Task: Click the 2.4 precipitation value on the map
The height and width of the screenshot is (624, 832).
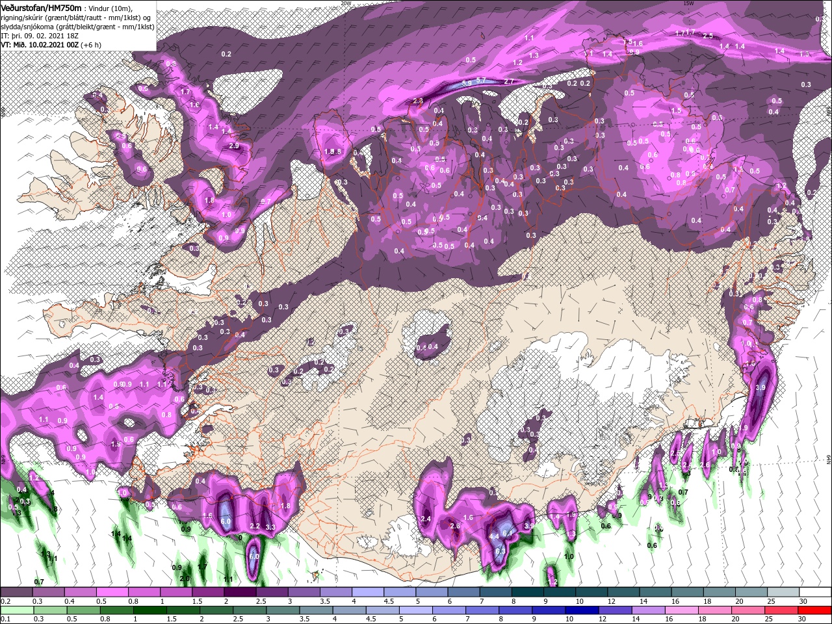Action: 426,519
